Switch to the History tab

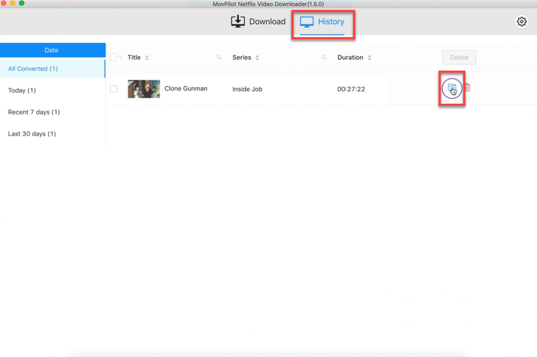[322, 21]
